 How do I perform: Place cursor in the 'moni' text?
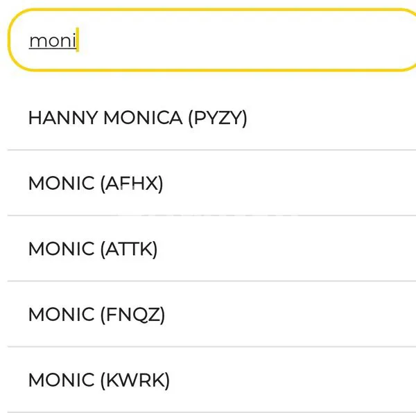point(53,41)
